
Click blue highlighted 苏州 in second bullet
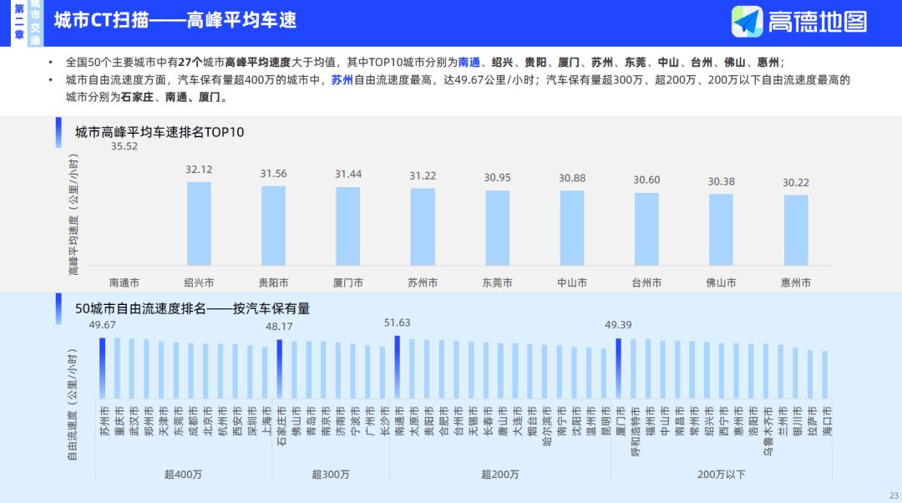342,80
